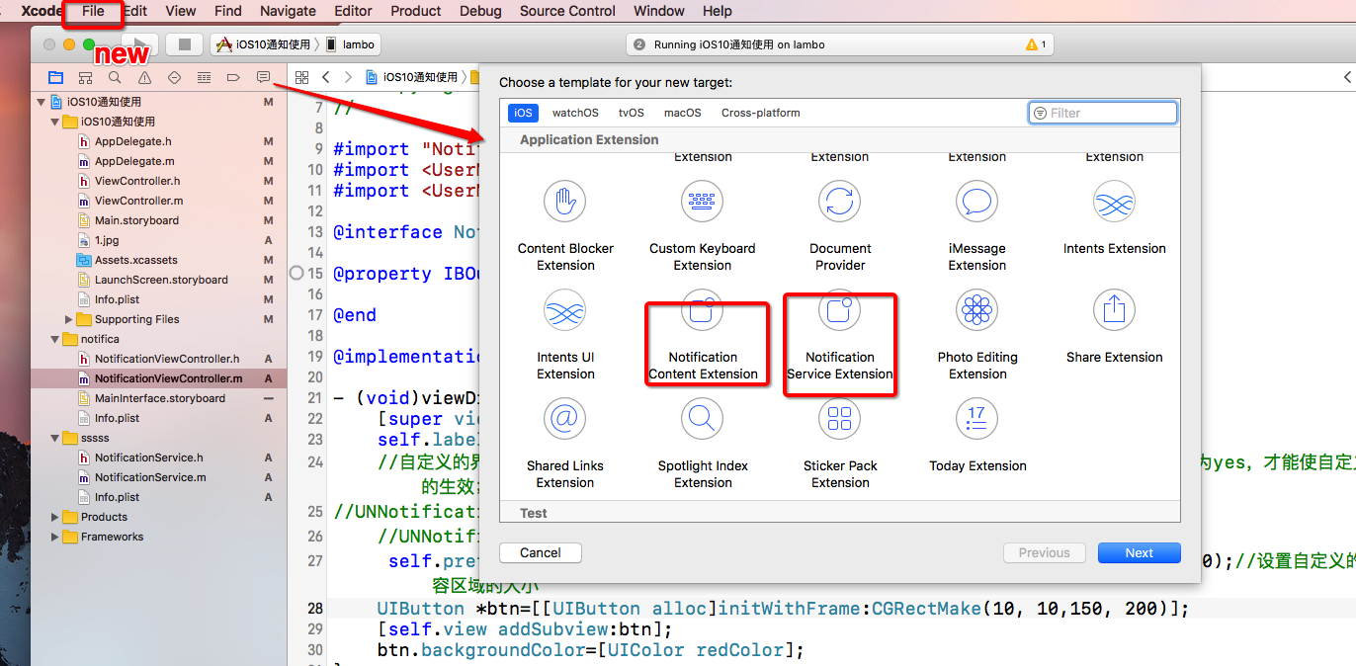Switch to the macOS platform tab
The width and height of the screenshot is (1356, 666).
pyautogui.click(x=682, y=113)
